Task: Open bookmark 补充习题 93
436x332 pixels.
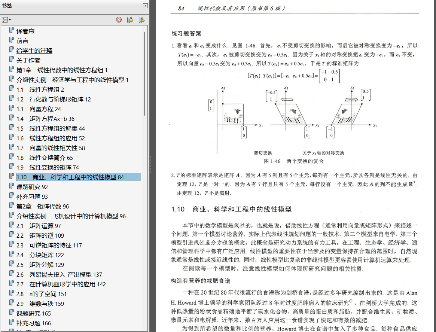Action: 32,197
